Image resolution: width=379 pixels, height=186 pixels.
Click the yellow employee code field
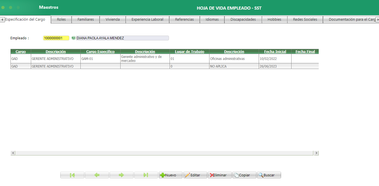coord(56,38)
